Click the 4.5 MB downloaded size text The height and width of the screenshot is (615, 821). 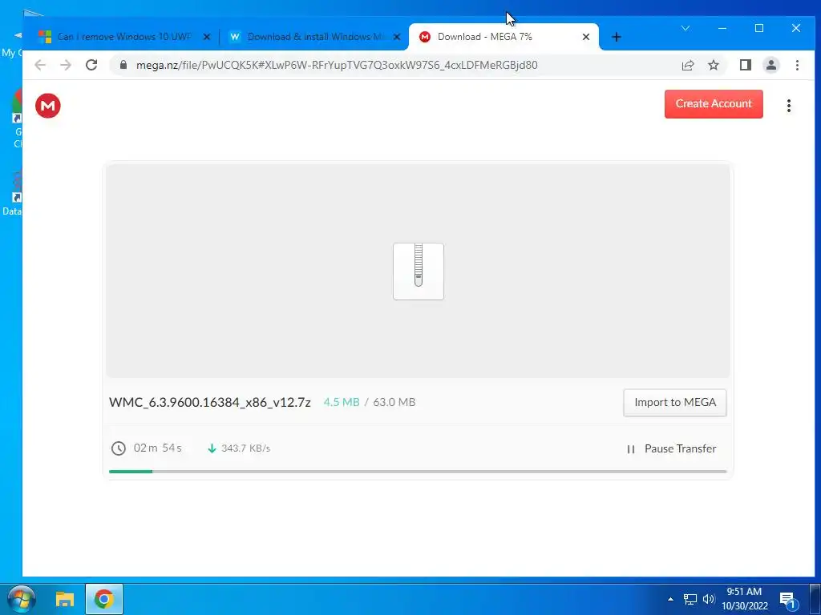pos(342,402)
